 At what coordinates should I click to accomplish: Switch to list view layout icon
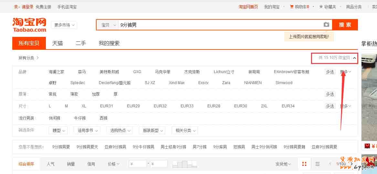pos(318,164)
